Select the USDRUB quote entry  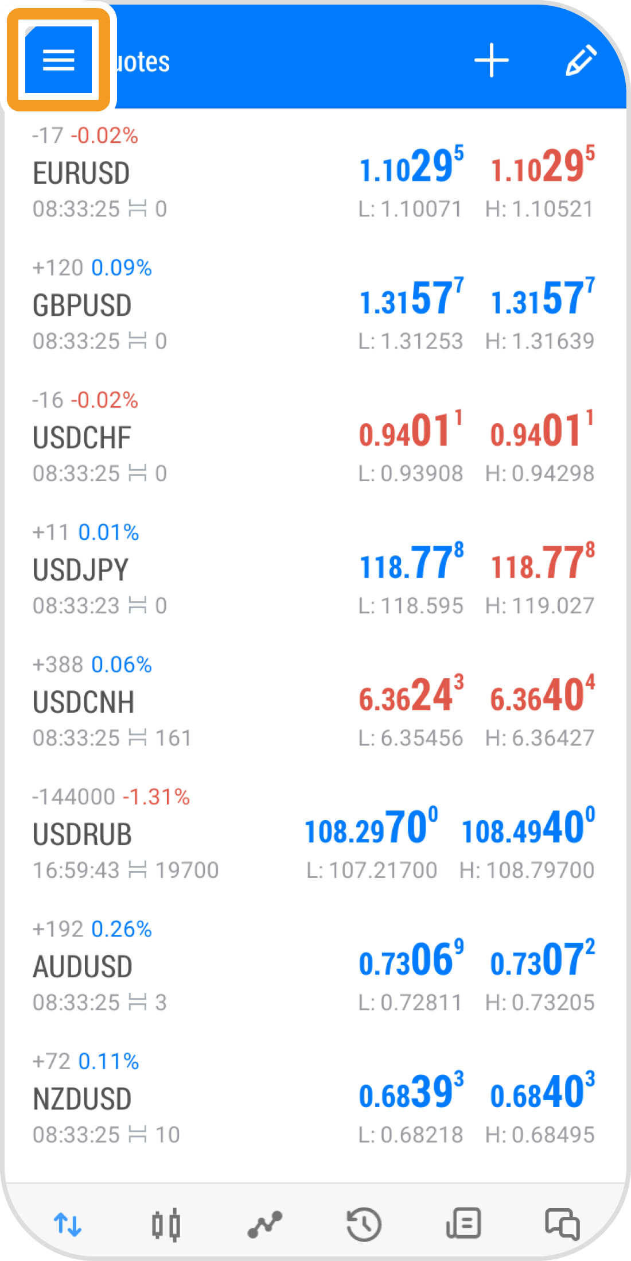(x=172, y=834)
